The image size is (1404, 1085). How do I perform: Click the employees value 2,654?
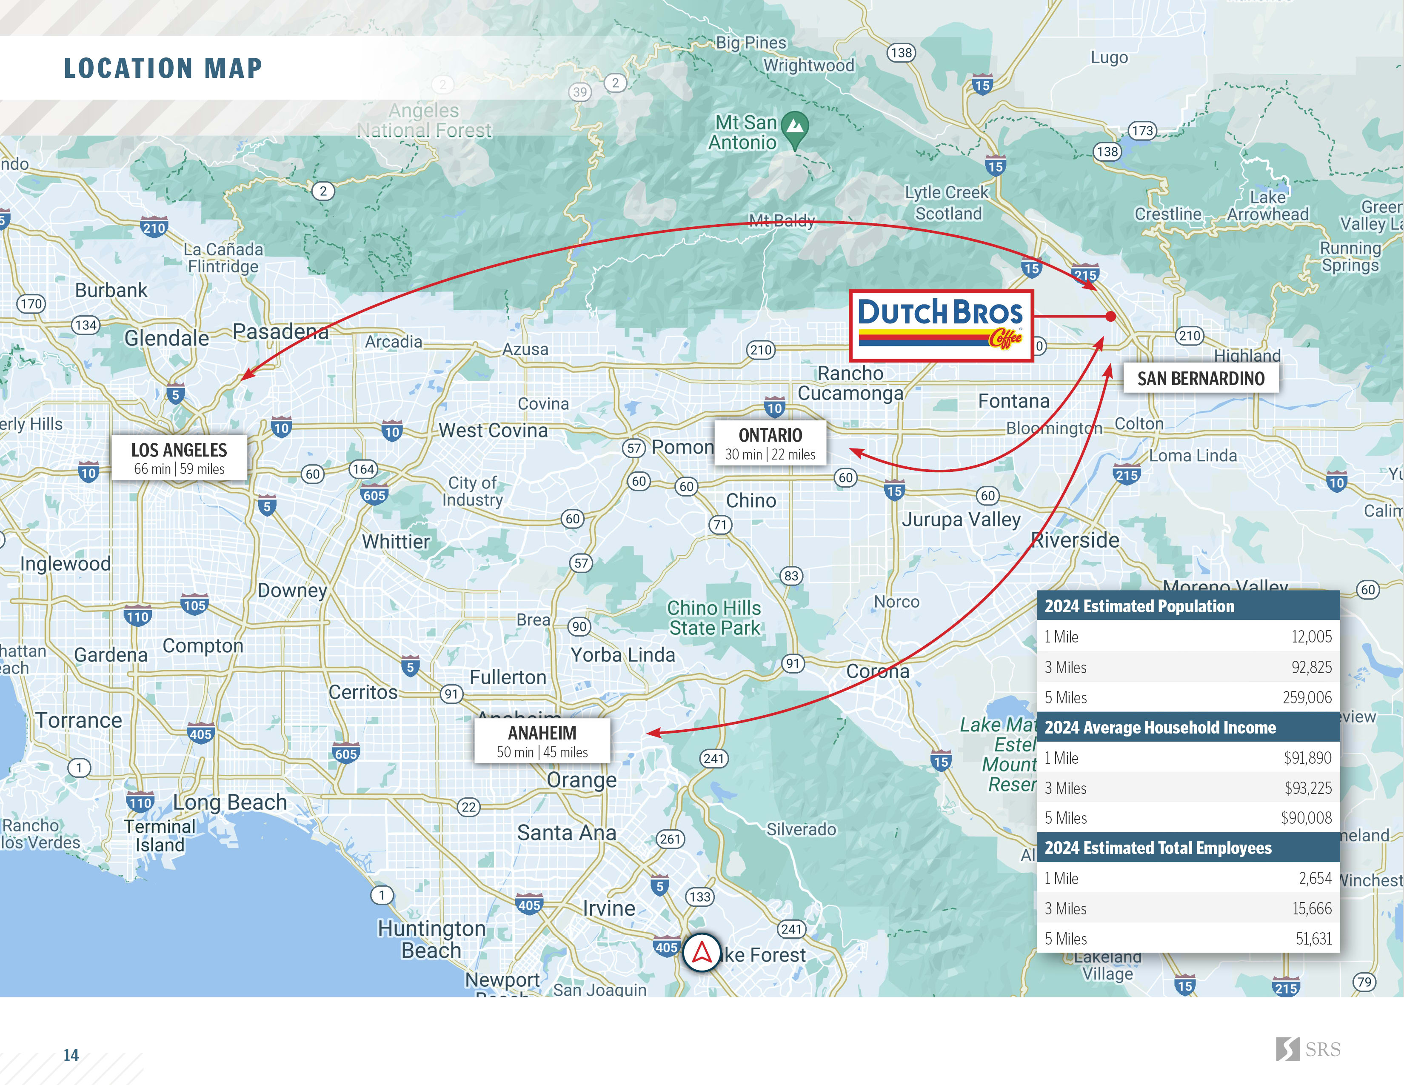pos(1315,878)
